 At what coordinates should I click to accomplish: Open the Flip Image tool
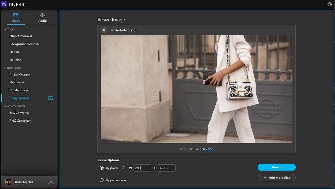pos(17,82)
